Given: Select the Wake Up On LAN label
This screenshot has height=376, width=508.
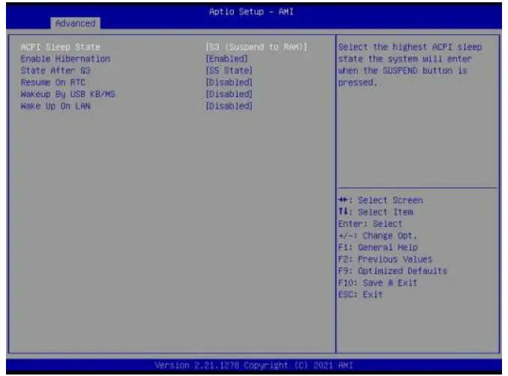Looking at the screenshot, I should tap(55, 106).
